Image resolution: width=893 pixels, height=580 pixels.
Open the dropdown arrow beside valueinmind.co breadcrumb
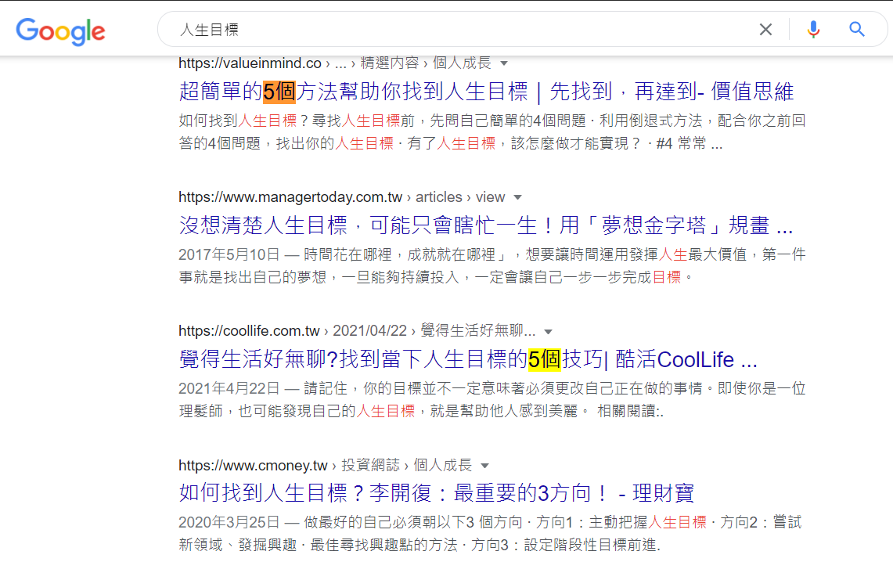pos(504,63)
